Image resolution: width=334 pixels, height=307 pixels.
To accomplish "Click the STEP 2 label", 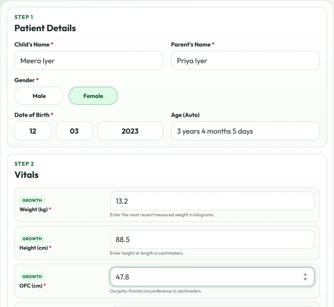I will 24,164.
